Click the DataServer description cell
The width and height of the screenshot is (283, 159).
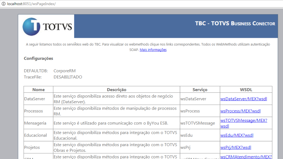click(x=116, y=99)
